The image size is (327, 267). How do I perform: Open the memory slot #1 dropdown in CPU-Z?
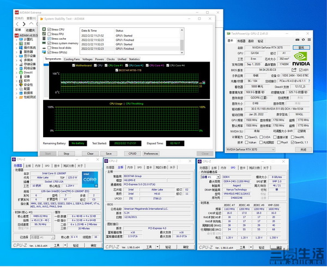coord(209,177)
